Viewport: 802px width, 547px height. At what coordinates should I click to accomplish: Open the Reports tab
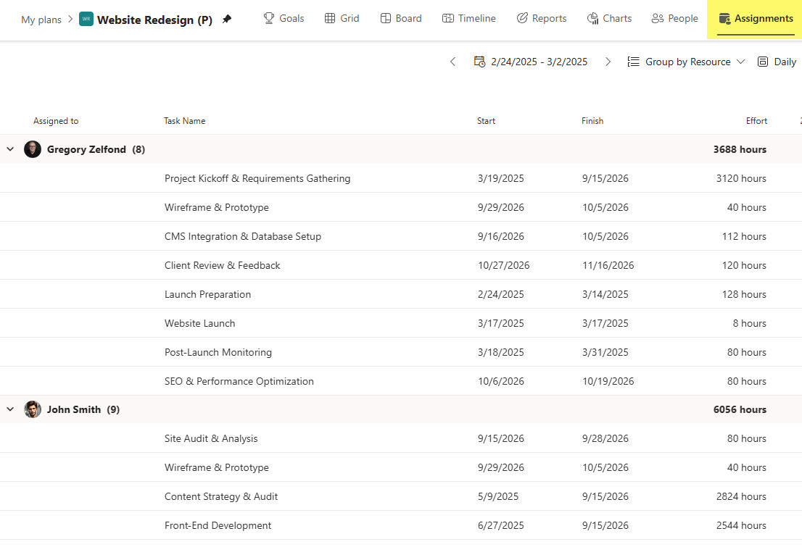(x=550, y=18)
